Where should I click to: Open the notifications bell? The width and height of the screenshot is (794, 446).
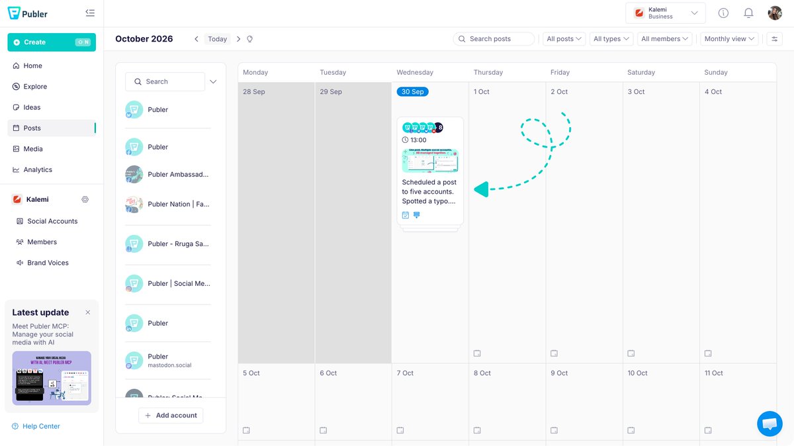(748, 13)
